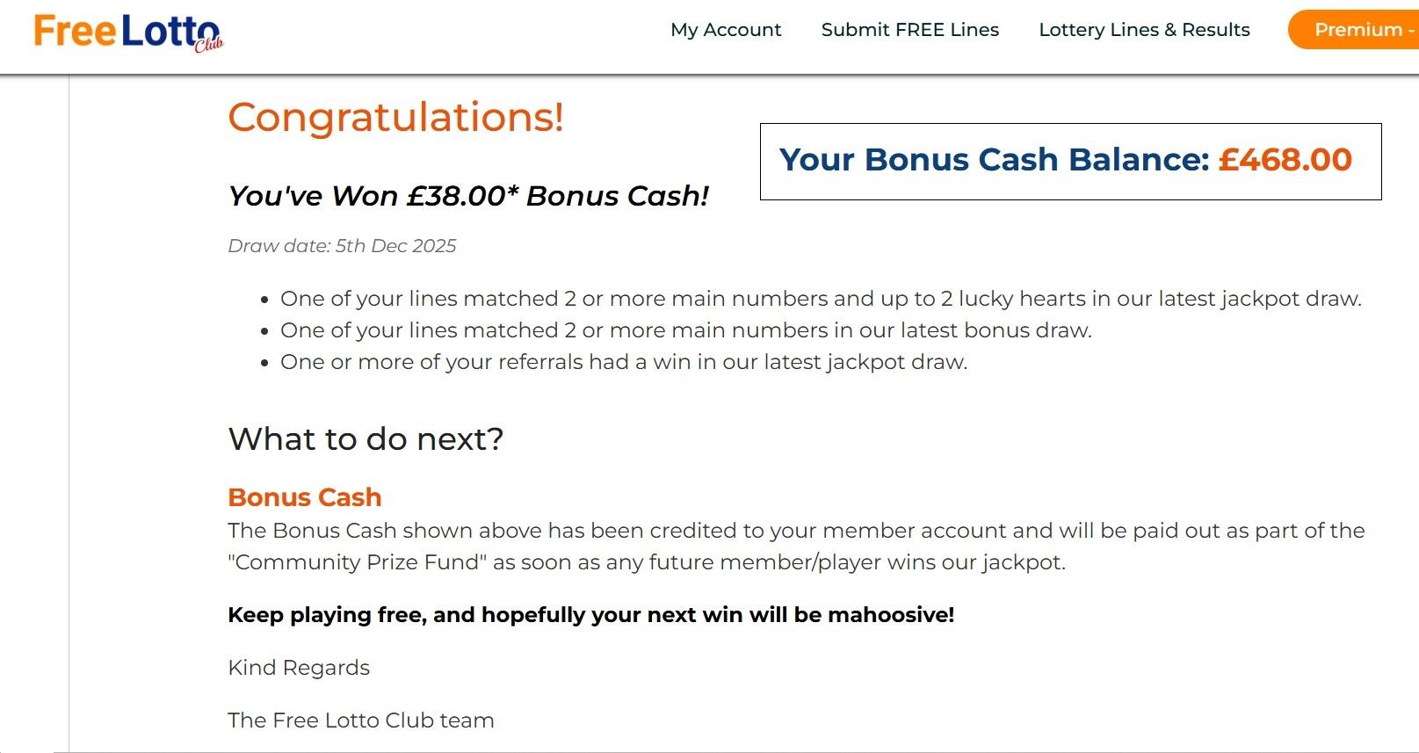1419x753 pixels.
Task: Click the lucky hearts jackpot draw bullet
Action: [820, 299]
